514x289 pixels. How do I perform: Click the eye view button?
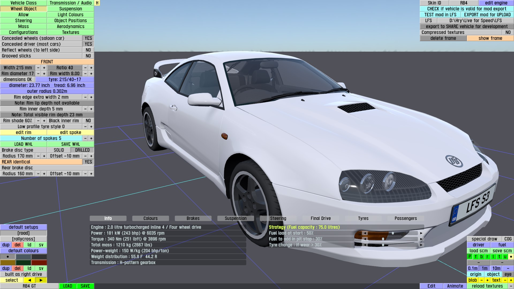(508, 274)
